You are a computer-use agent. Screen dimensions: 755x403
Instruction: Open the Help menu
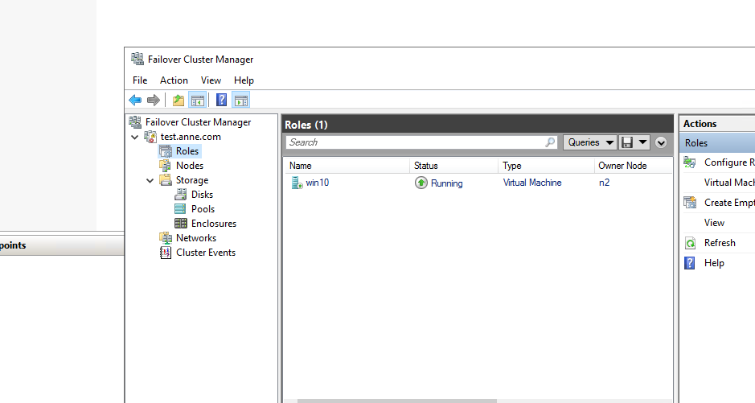tap(244, 80)
